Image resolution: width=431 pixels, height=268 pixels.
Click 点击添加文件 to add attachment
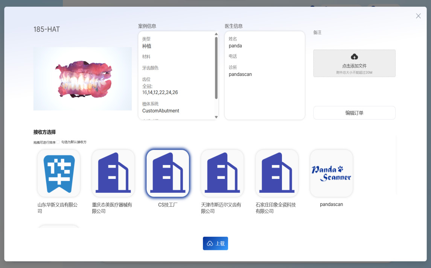354,66
